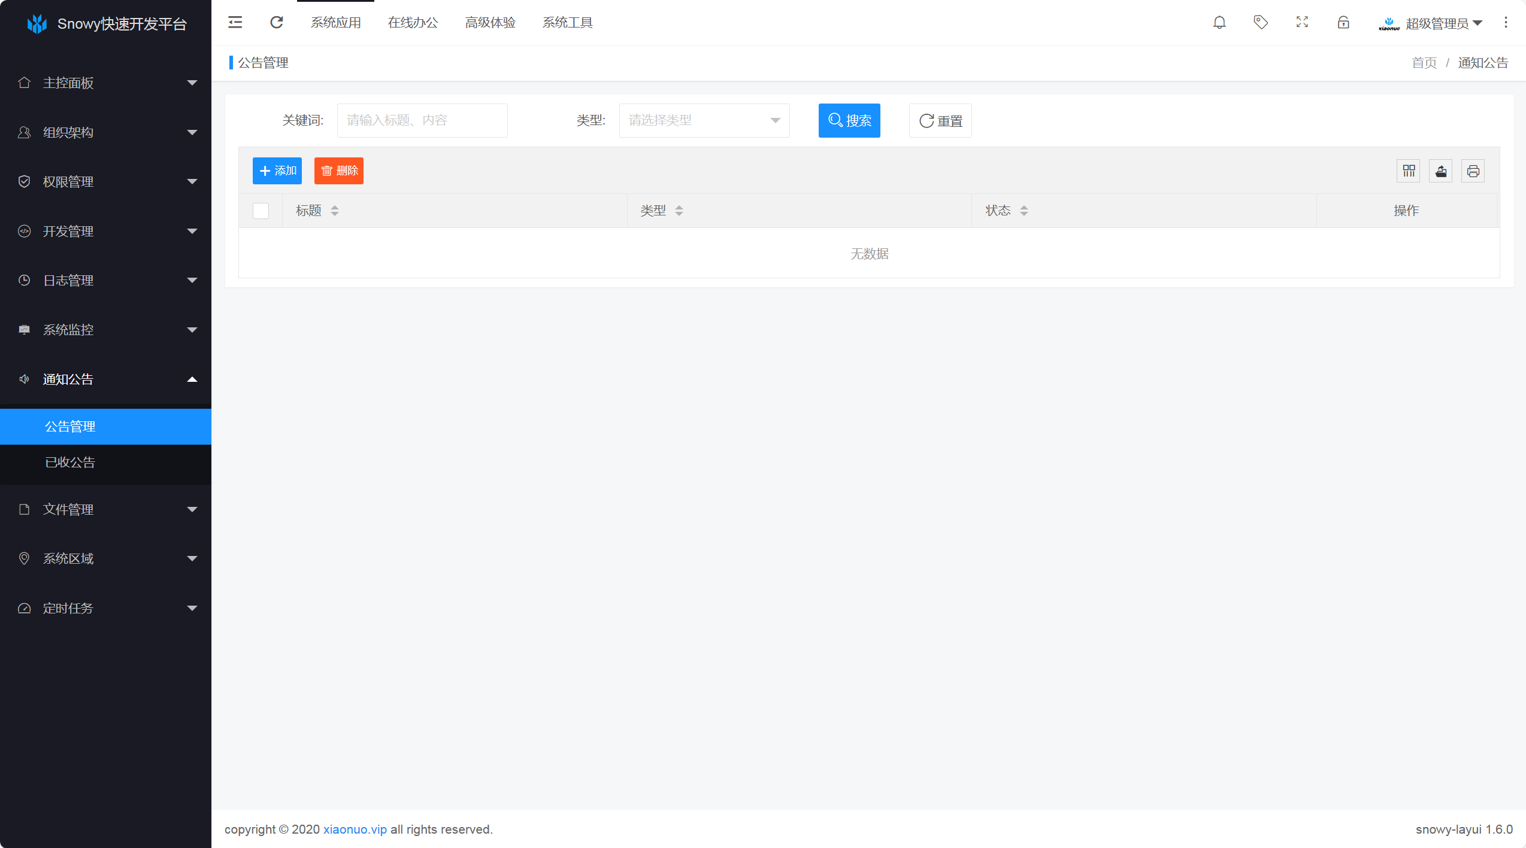This screenshot has width=1526, height=848.
Task: Click the notification bell icon
Action: coord(1219,23)
